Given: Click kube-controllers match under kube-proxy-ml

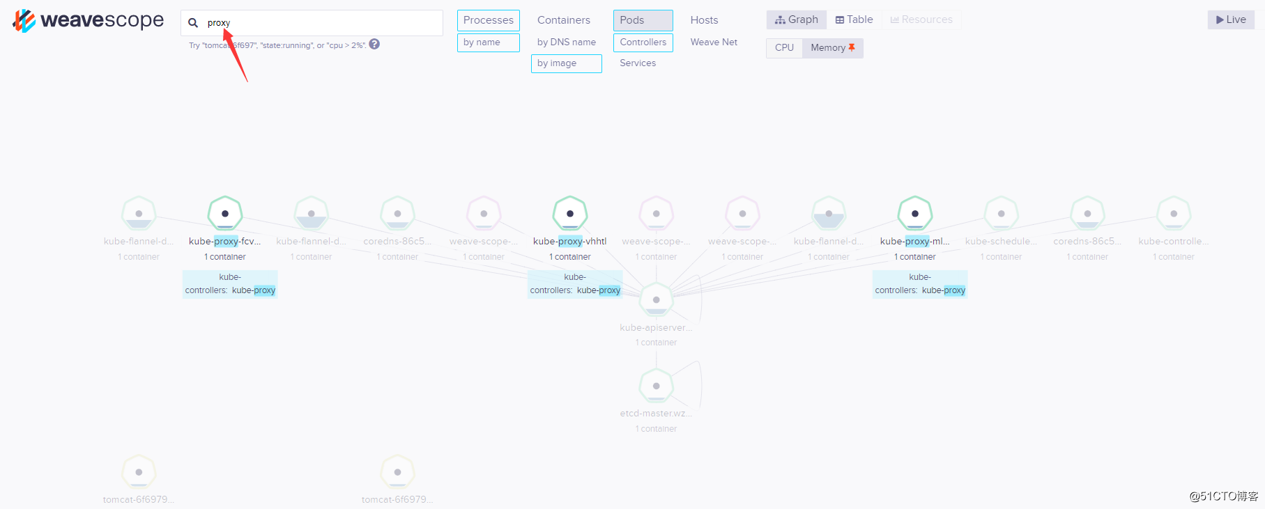Looking at the screenshot, I should (x=920, y=284).
